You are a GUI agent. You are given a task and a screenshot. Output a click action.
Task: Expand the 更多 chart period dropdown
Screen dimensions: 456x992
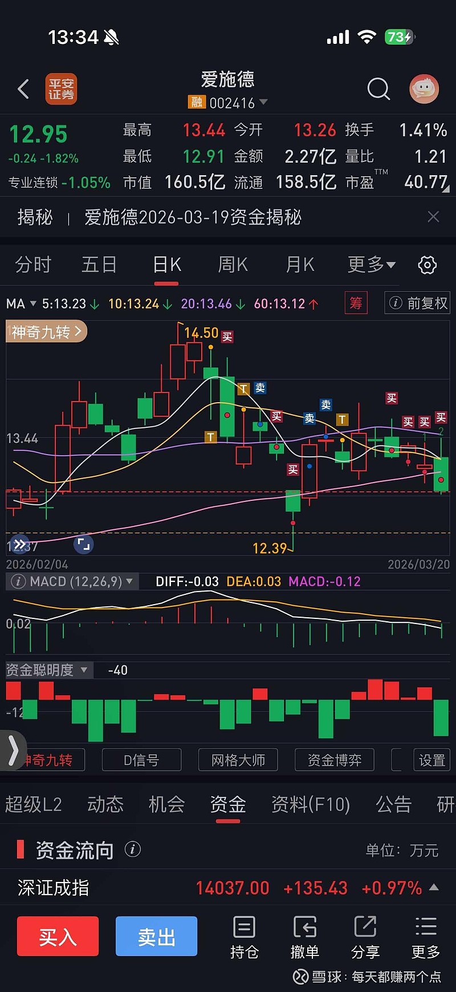[372, 265]
